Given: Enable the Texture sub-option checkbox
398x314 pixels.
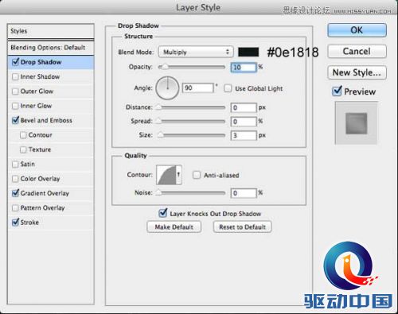Looking at the screenshot, I should [x=23, y=149].
